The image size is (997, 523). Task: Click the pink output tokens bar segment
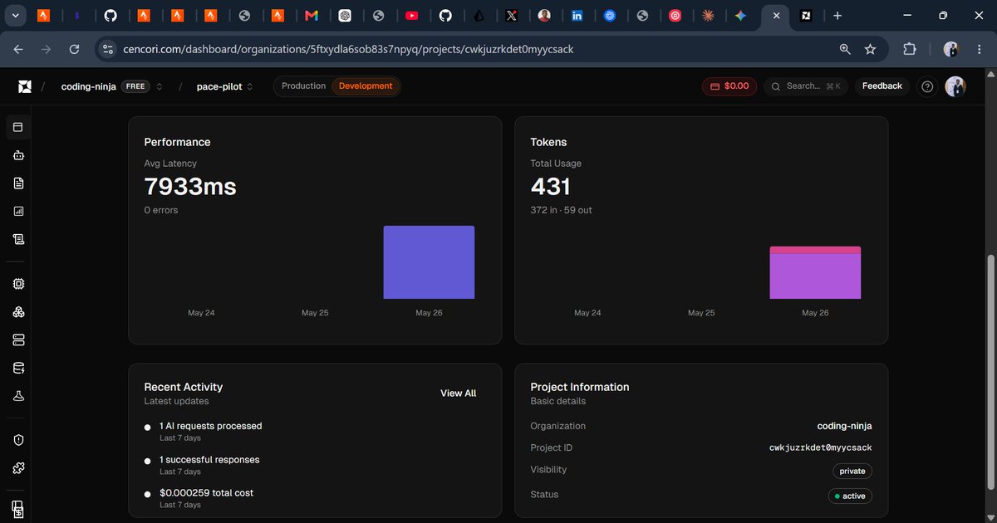(815, 250)
